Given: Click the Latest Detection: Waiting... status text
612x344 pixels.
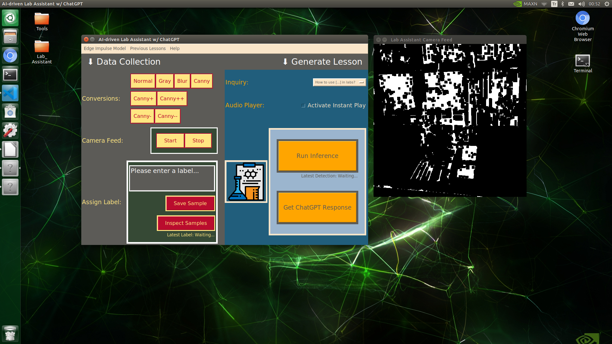Looking at the screenshot, I should (329, 176).
